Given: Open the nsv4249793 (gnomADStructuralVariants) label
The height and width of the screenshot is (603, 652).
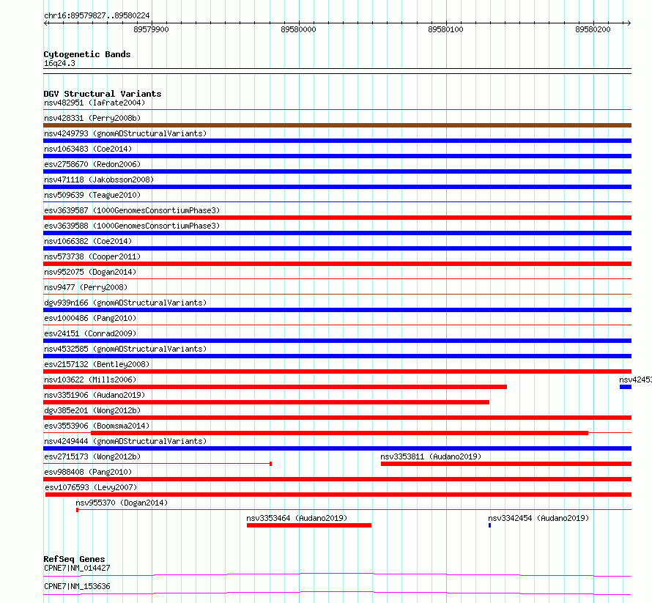Looking at the screenshot, I should pos(125,133).
